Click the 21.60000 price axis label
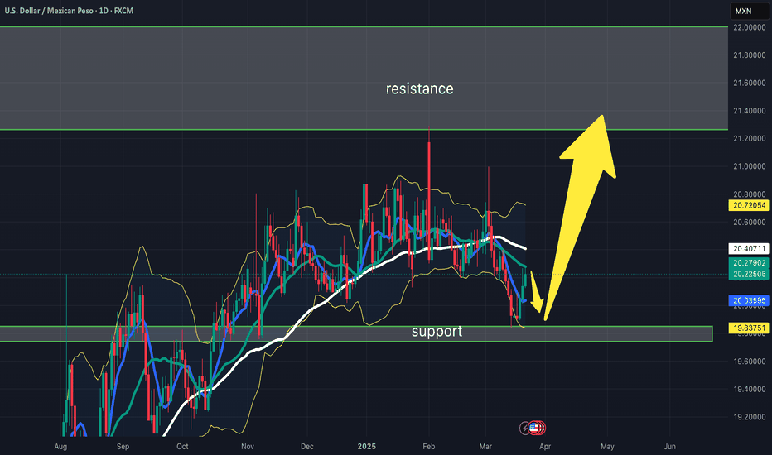The image size is (772, 455). click(749, 83)
